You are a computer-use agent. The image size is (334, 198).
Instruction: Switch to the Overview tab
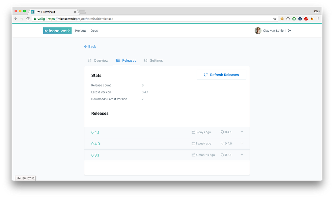click(x=98, y=60)
